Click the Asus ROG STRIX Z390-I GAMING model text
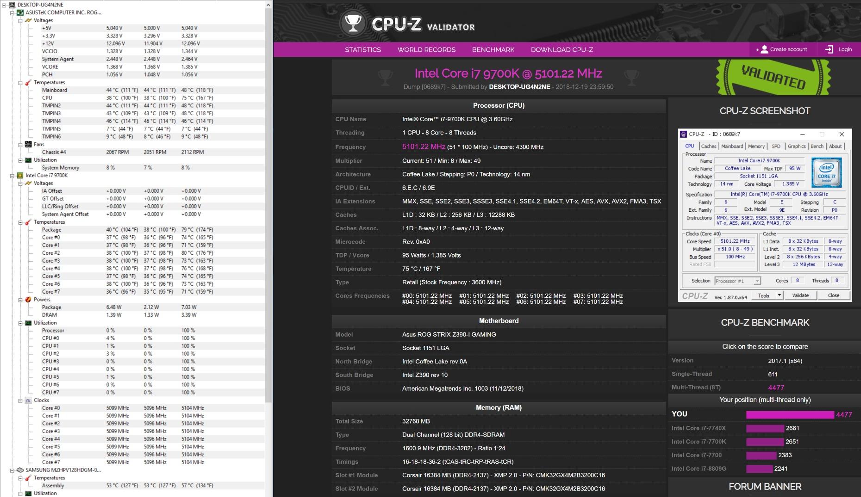 [449, 335]
